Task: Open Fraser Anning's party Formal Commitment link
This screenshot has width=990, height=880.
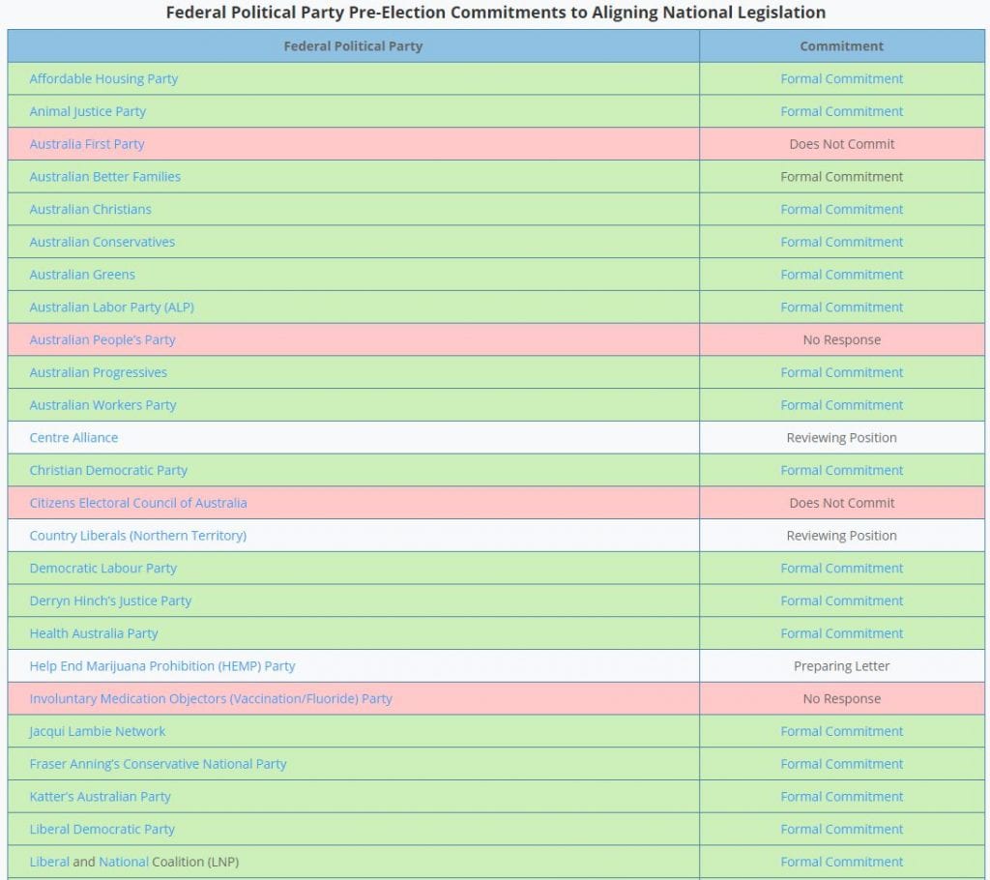Action: click(x=842, y=764)
